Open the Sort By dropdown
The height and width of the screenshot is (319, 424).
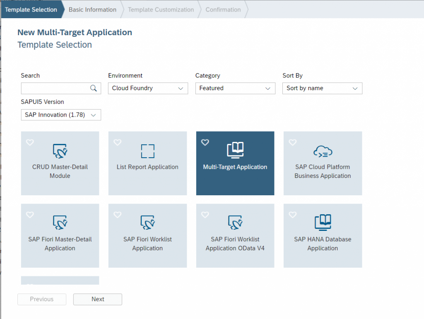coord(322,88)
